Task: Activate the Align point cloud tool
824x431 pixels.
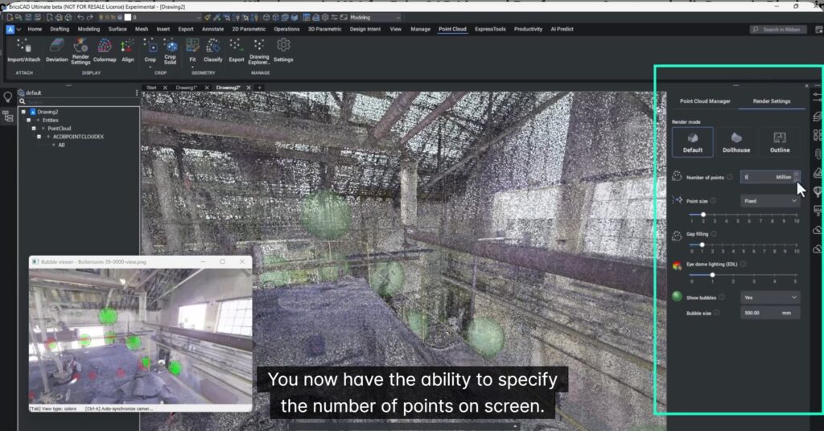Action: (x=128, y=51)
